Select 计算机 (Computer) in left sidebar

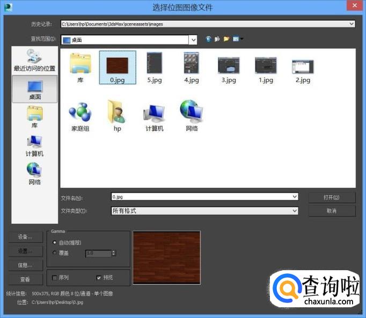[x=35, y=146]
